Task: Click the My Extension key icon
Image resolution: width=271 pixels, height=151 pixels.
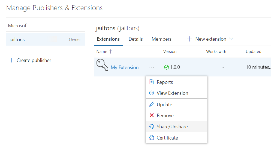Action: 102,65
